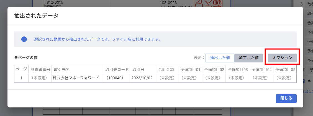
Task: Open the オプション button
Action: tap(282, 58)
